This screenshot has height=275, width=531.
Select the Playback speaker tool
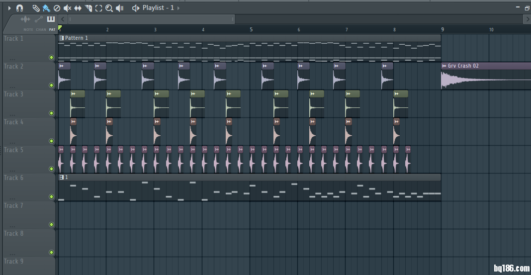119,8
